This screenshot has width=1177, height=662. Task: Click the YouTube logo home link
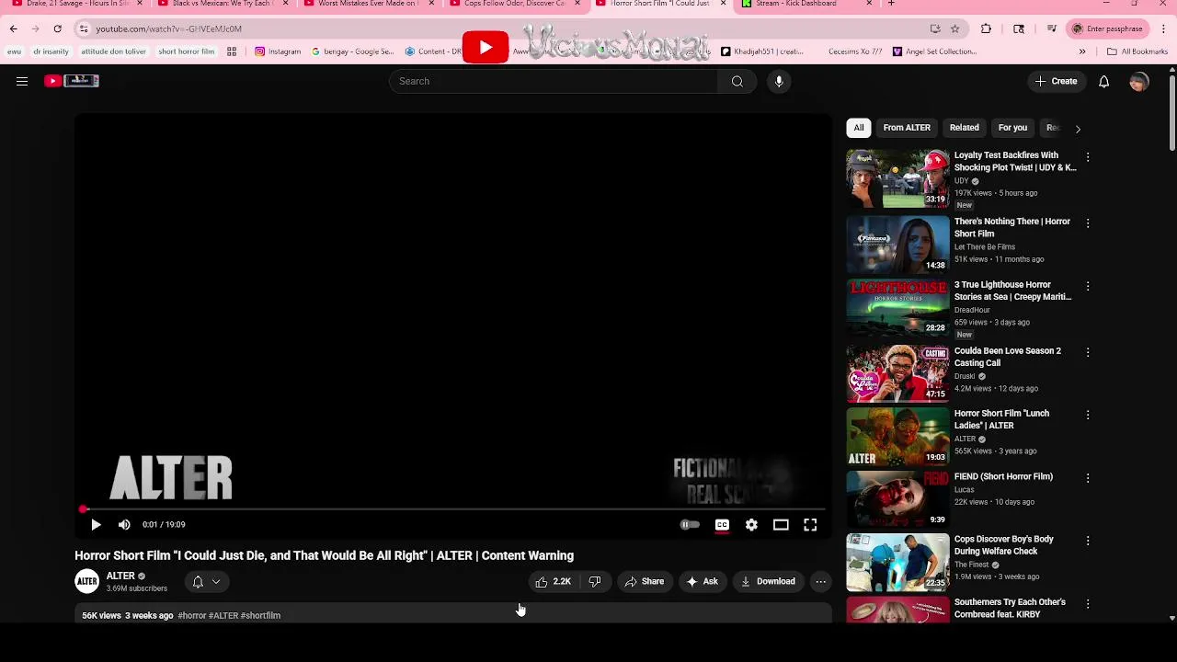72,81
